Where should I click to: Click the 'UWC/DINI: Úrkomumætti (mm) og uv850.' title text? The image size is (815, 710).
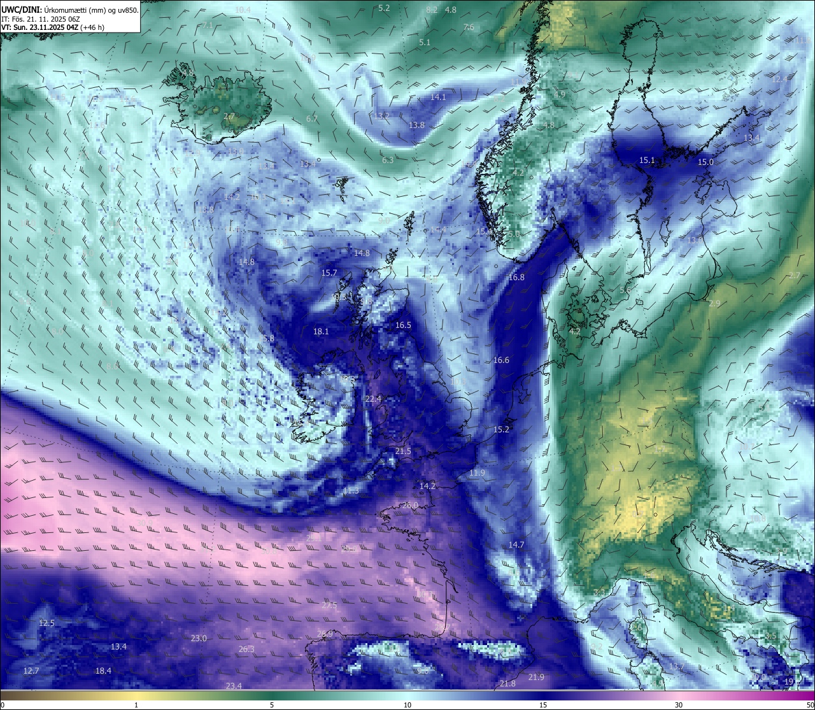[x=69, y=9]
